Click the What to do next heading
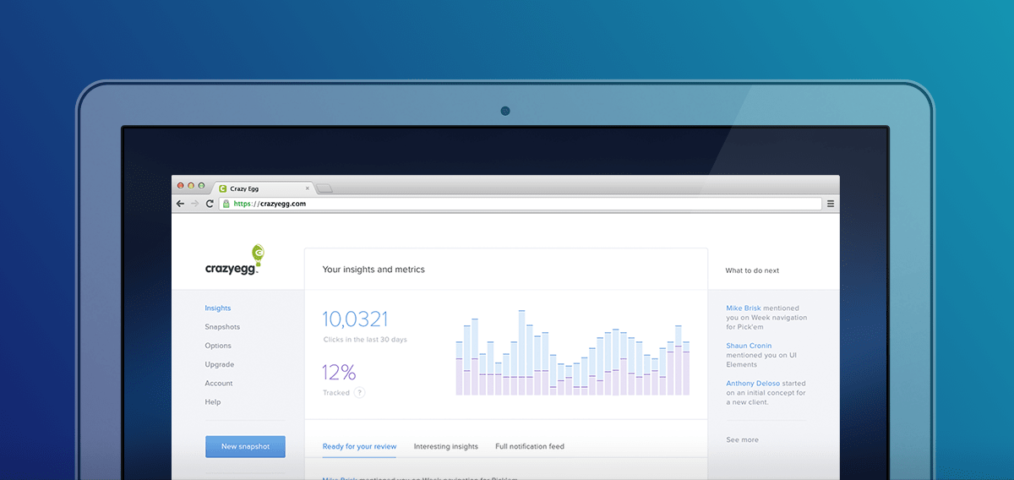Screen dimensions: 1014x480 pos(752,270)
